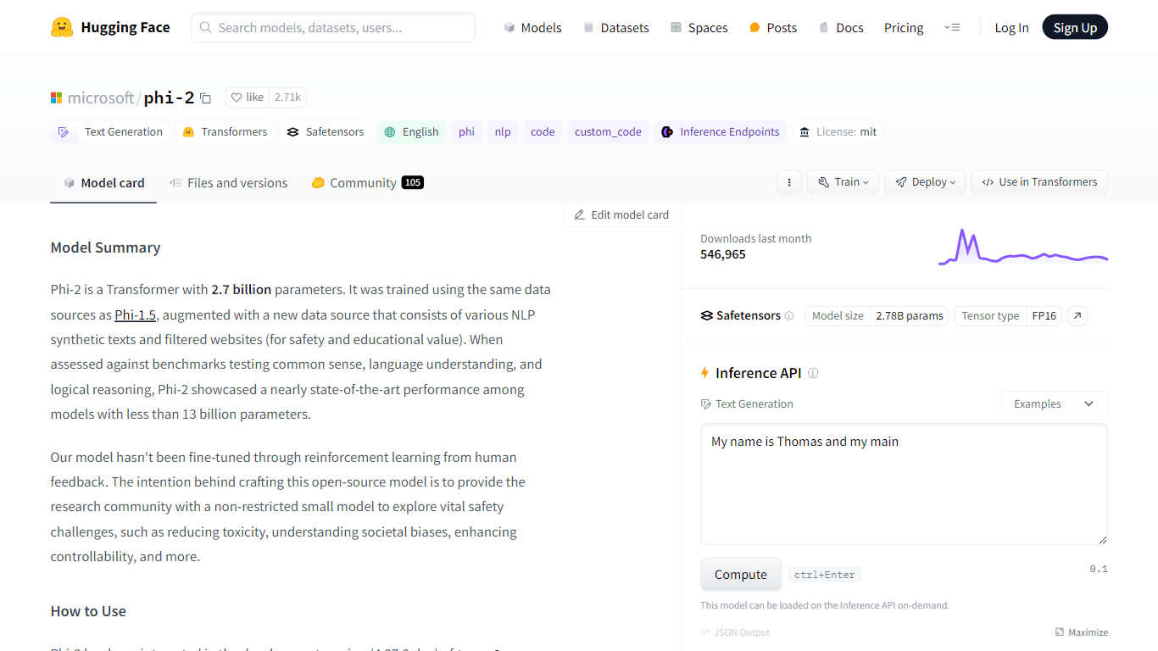Image resolution: width=1158 pixels, height=651 pixels.
Task: Switch to Files and versions tab
Action: click(228, 183)
